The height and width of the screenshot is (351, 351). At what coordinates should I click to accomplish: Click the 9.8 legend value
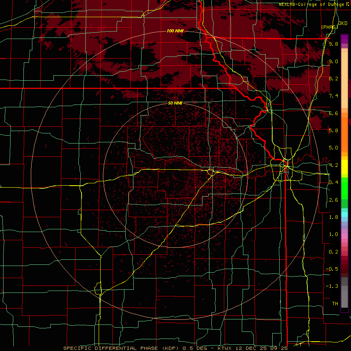coord(333,44)
